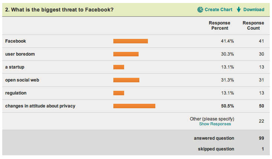This screenshot has width=272, height=159.
Task: Click the privacy attitude orange bar
Action: tap(134, 106)
